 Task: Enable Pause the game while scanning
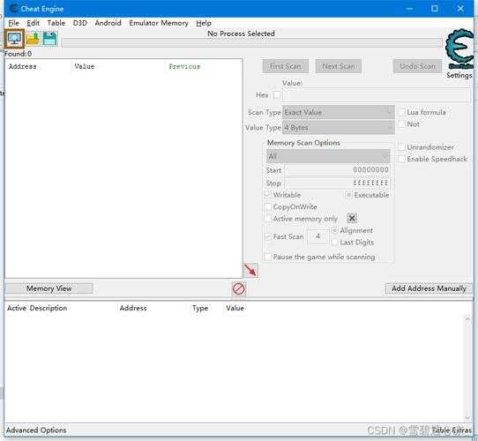pyautogui.click(x=268, y=257)
